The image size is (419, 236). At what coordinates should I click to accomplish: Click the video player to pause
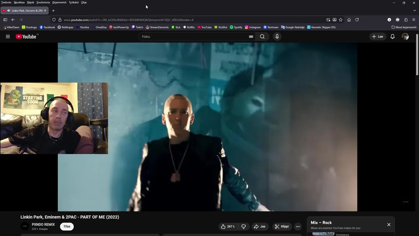tap(208, 127)
